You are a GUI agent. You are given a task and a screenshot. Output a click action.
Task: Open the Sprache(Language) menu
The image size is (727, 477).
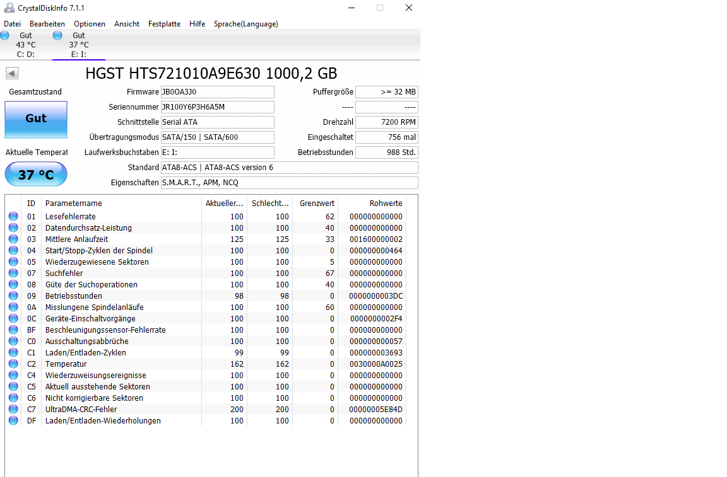pos(245,23)
